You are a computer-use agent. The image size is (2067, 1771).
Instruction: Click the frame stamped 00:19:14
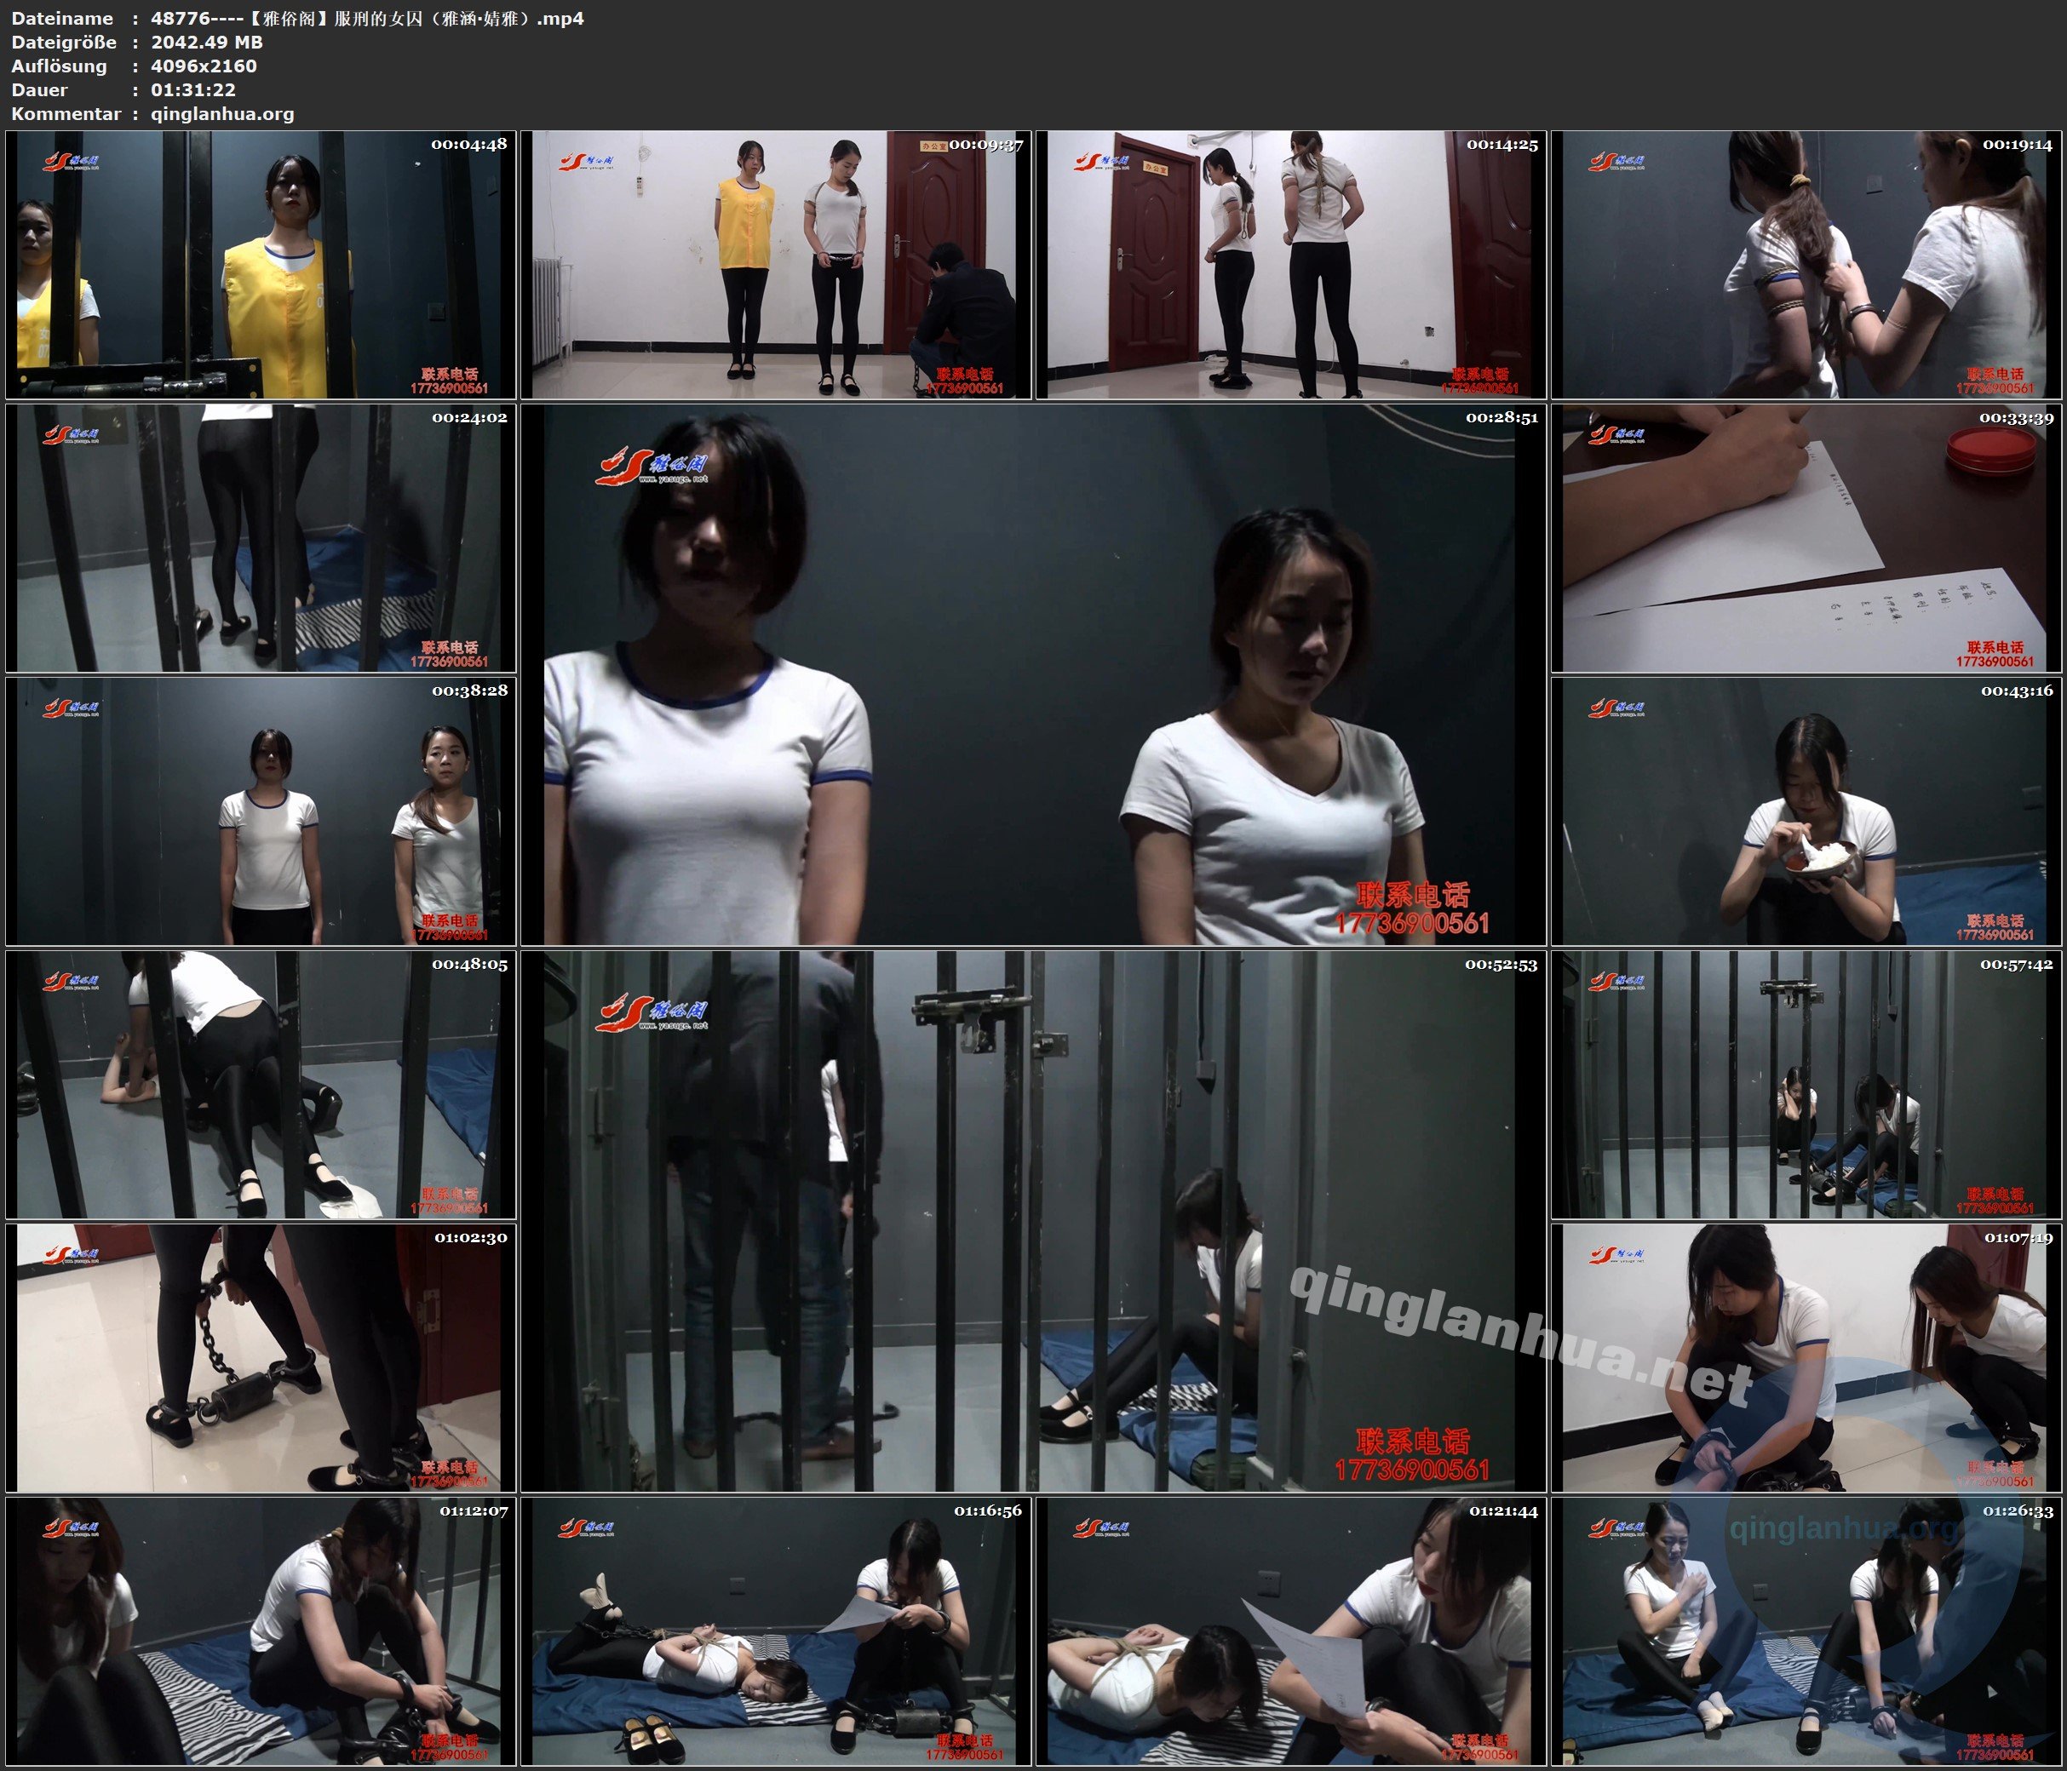pyautogui.click(x=1806, y=266)
